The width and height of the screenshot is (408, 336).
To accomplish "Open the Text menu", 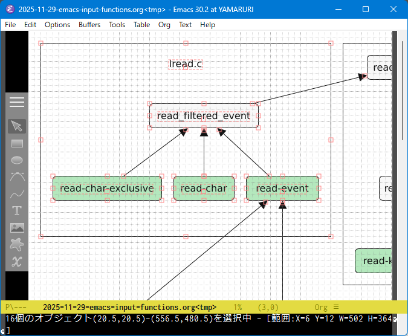I will pyautogui.click(x=186, y=25).
